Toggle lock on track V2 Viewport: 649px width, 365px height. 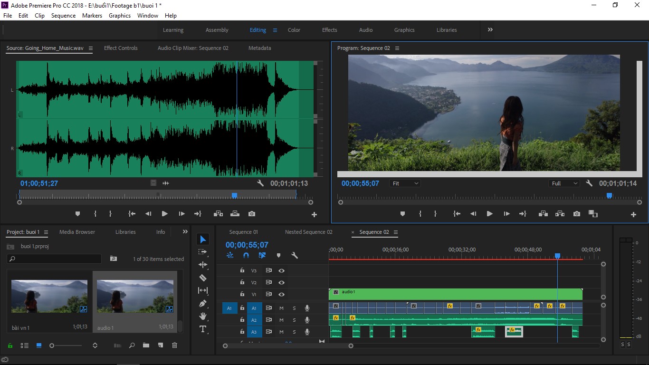[x=242, y=282]
